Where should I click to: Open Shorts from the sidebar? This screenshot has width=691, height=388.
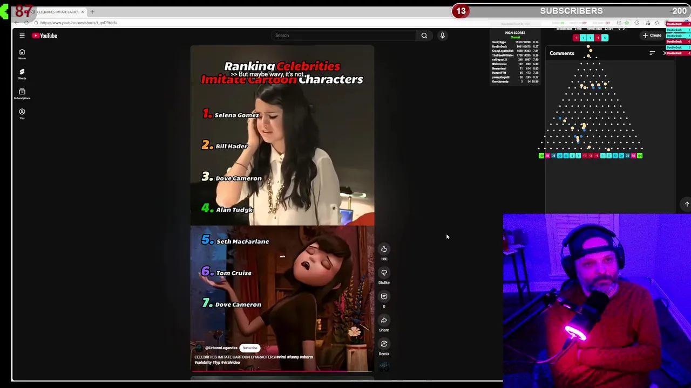click(22, 74)
